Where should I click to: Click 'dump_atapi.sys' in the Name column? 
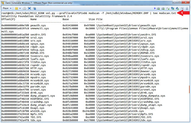(41, 105)
